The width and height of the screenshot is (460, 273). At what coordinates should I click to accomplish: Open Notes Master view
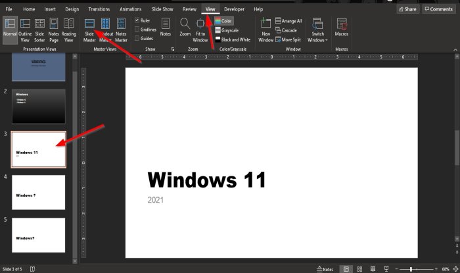pyautogui.click(x=121, y=30)
